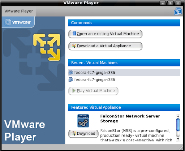
Task: Click the VMware logo icon in menu bar
Action: click(178, 11)
